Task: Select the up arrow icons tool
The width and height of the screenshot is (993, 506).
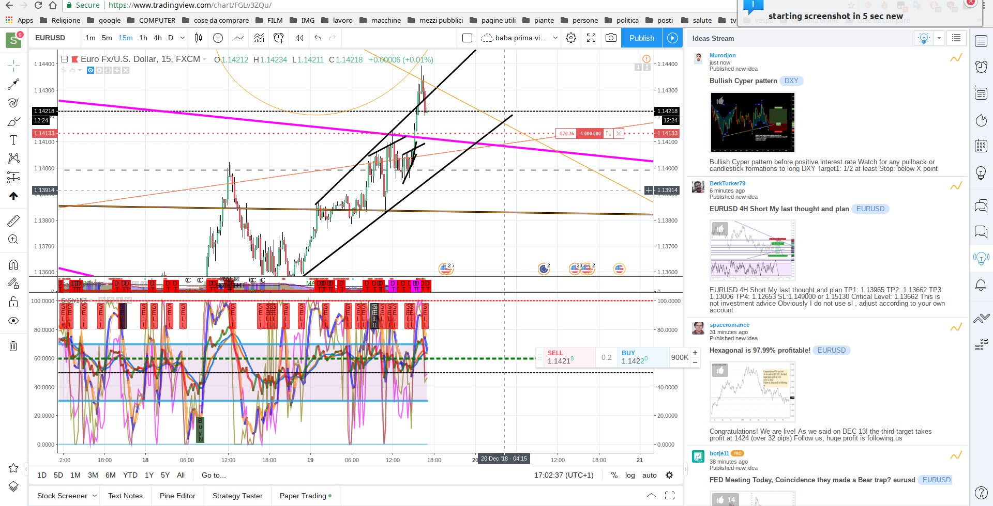Action: (13, 196)
